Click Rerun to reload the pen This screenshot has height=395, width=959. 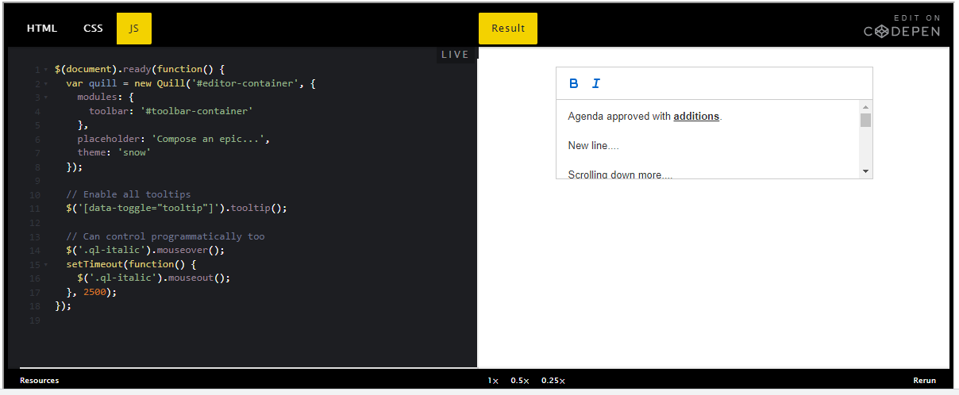[924, 381]
